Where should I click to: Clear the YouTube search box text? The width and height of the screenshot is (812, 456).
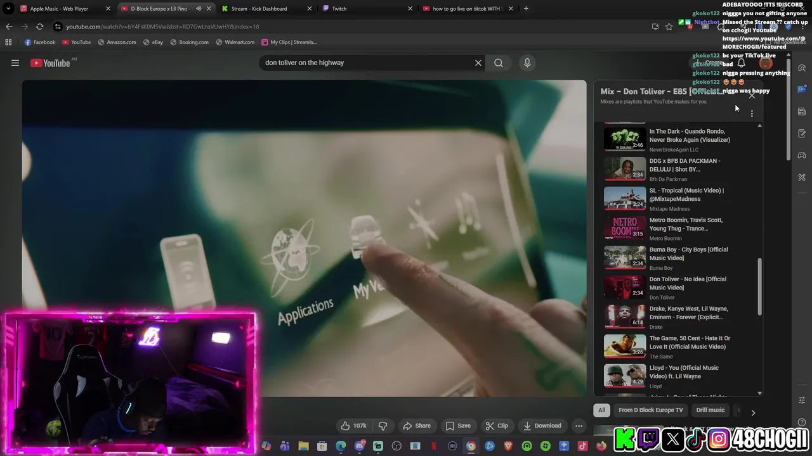tap(478, 63)
